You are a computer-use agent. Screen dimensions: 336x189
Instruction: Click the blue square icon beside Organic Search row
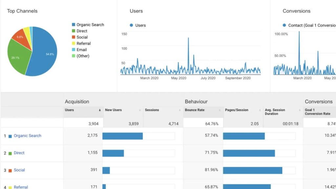(x=10, y=136)
